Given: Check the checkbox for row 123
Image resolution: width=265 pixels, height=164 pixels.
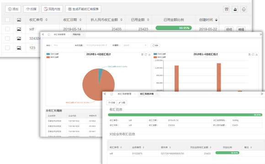Looking at the screenshot, I should click(7, 48).
